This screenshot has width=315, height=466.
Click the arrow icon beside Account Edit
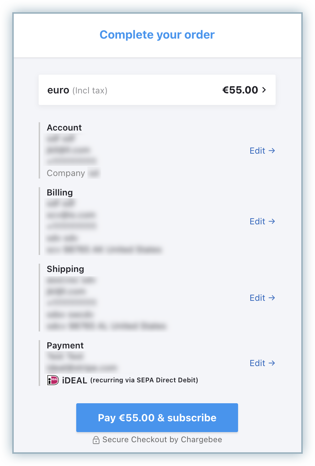(272, 151)
